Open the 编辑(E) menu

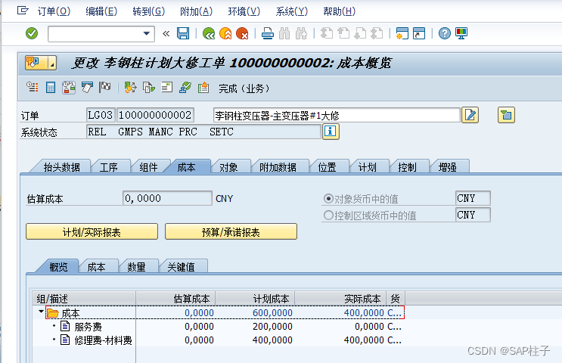click(x=101, y=11)
